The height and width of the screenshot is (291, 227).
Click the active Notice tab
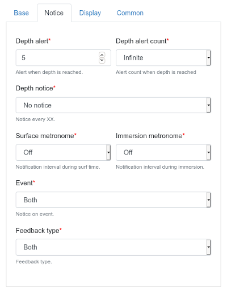54,13
